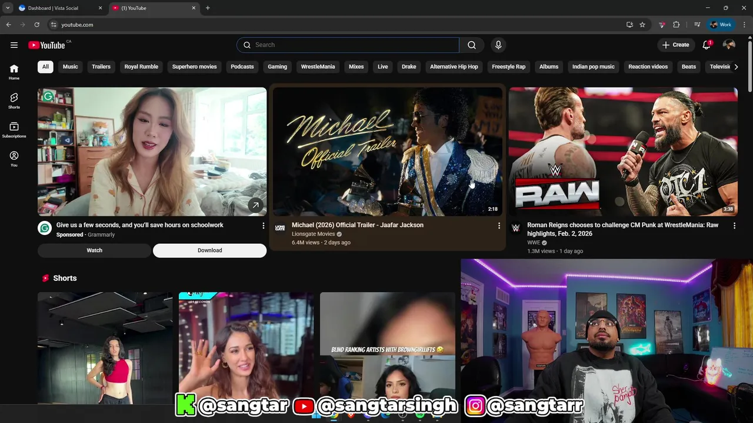Show more category chips with the right arrow
The image size is (753, 423).
coord(736,67)
